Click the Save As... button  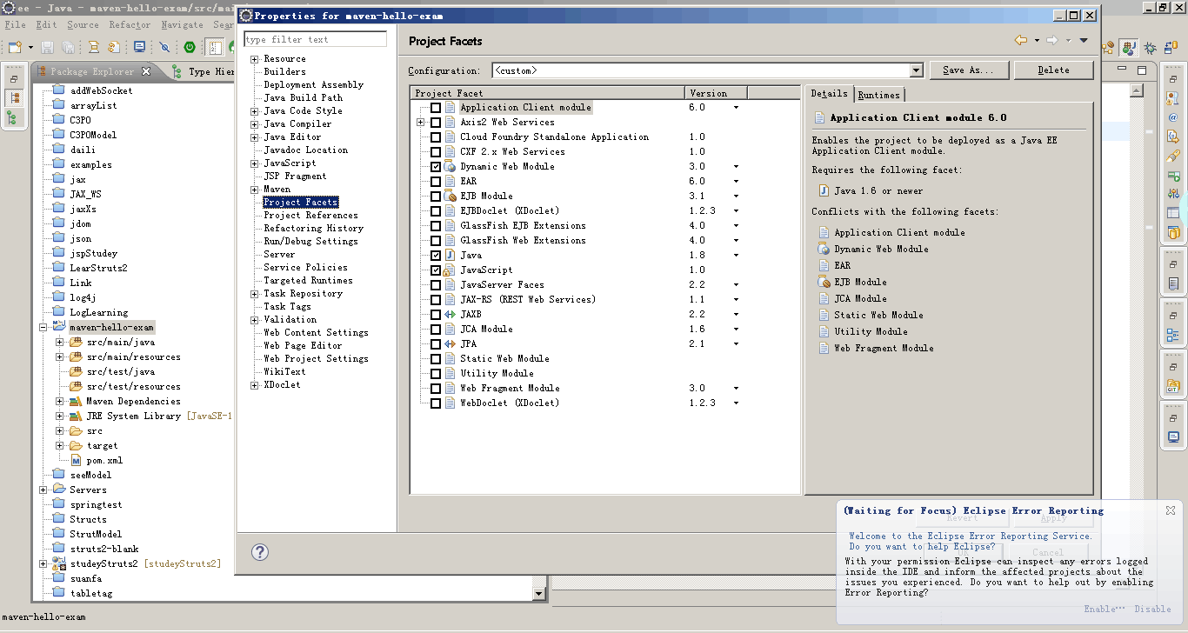(970, 70)
